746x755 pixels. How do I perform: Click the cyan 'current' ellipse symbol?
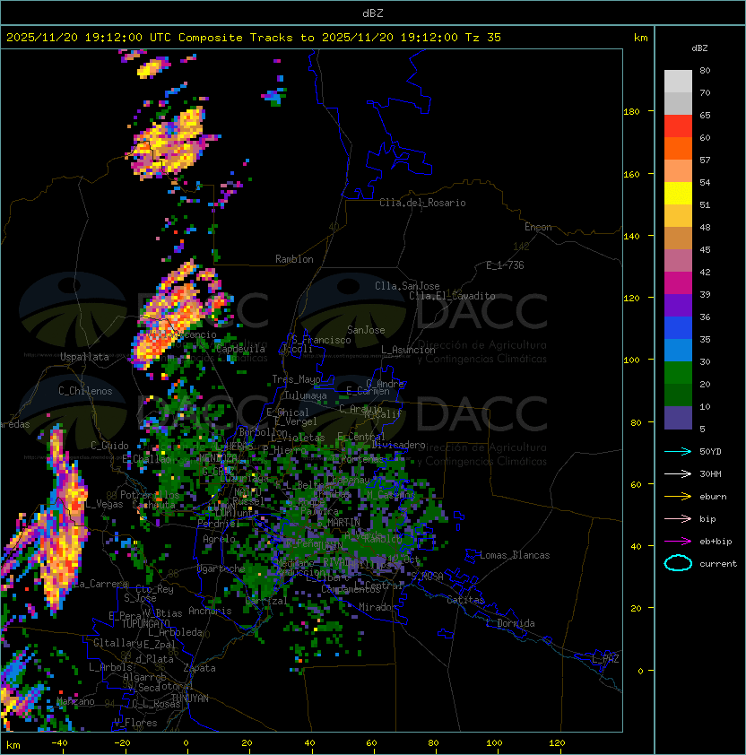[x=678, y=563]
